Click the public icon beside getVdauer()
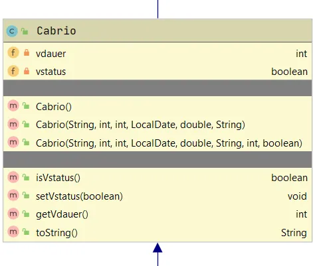The width and height of the screenshot is (313, 266). (26, 214)
